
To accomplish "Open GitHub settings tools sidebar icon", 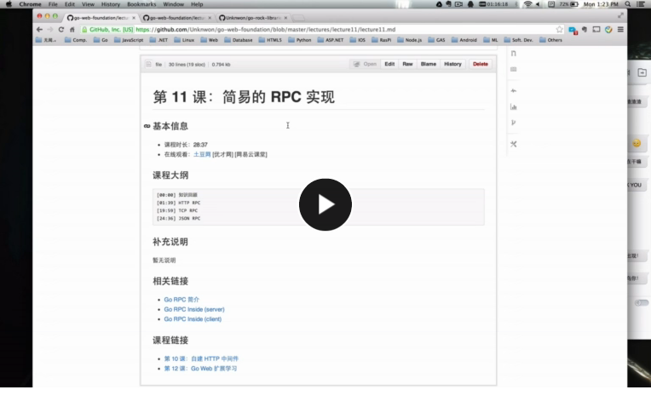I will 514,144.
